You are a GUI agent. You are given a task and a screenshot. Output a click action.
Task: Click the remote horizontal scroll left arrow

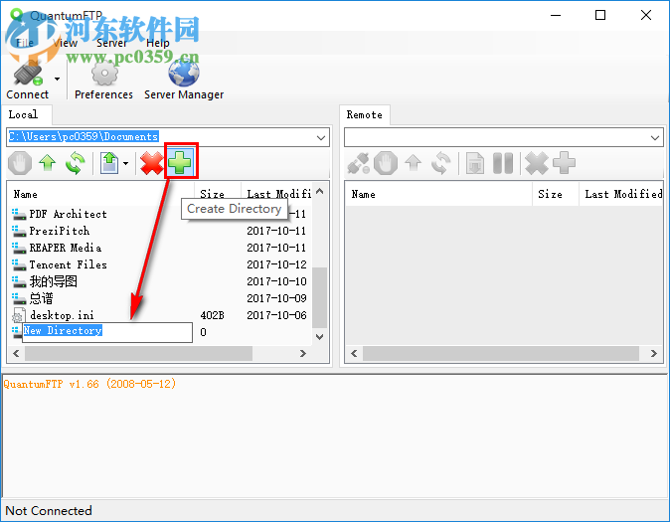coord(354,354)
